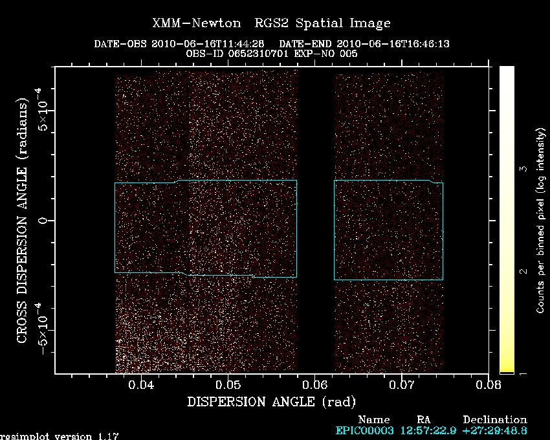Click the 'Declination' column header
Screen dimensions: 550x440
pyautogui.click(x=495, y=420)
